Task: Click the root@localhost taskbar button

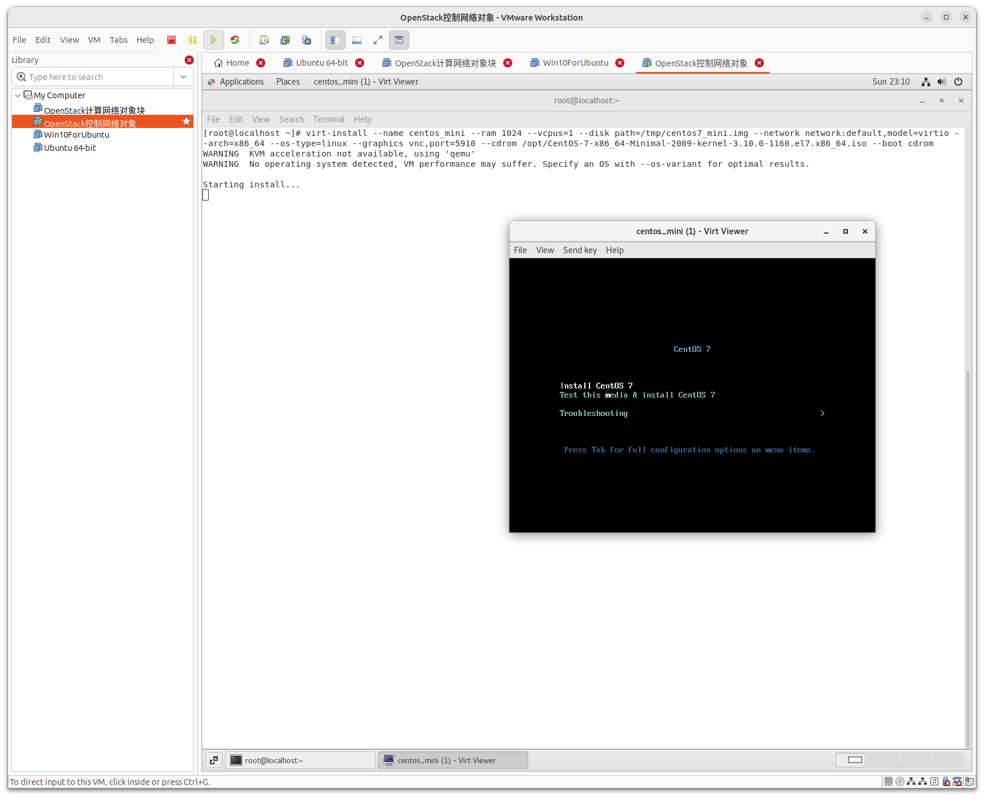Action: 301,760
